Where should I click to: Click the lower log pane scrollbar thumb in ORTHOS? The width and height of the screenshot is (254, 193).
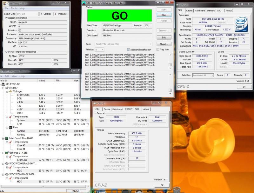[170, 90]
